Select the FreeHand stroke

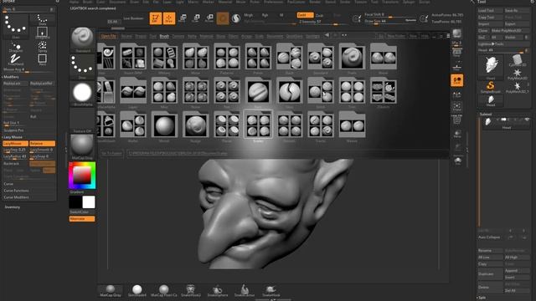pos(15,59)
